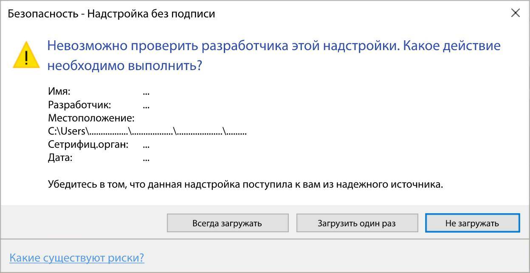Image resolution: width=530 pixels, height=273 pixels.
Task: Choose "Не загружать" button
Action: coord(472,223)
